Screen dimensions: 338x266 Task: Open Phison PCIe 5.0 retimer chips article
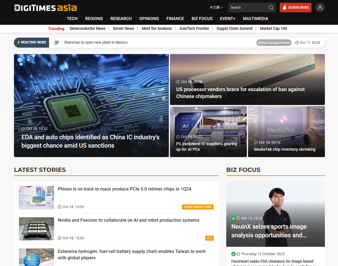(x=125, y=189)
